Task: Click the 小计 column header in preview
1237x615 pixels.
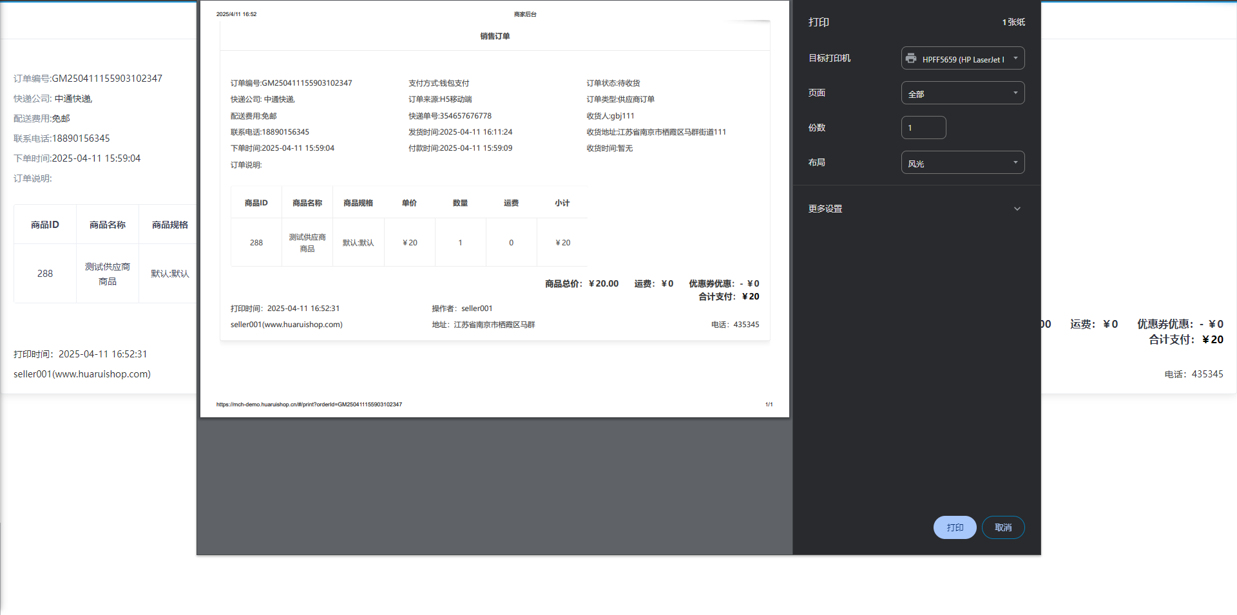Action: (562, 203)
